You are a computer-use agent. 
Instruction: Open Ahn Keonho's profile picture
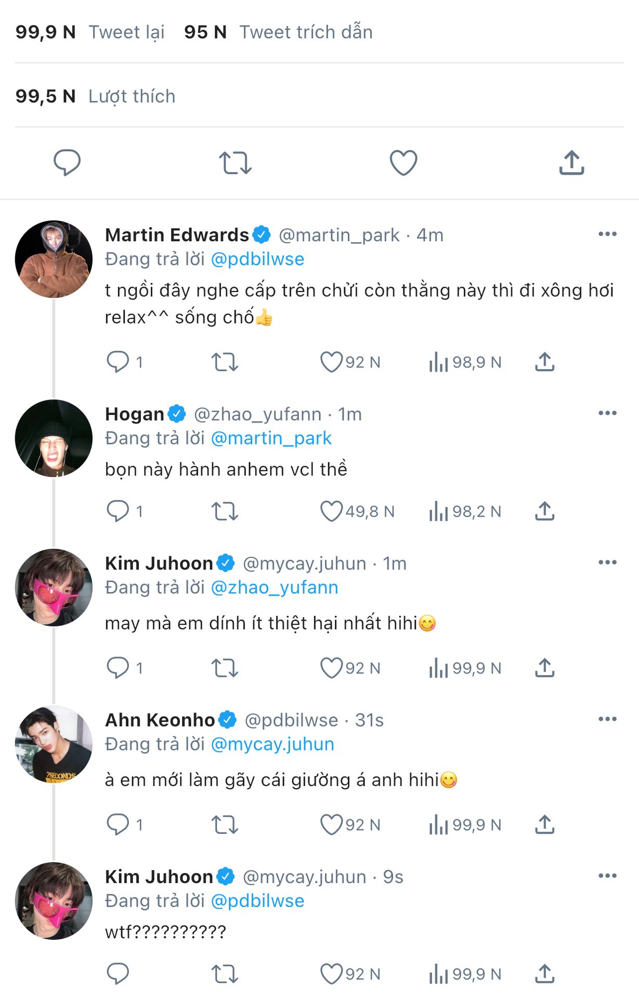coord(54,744)
